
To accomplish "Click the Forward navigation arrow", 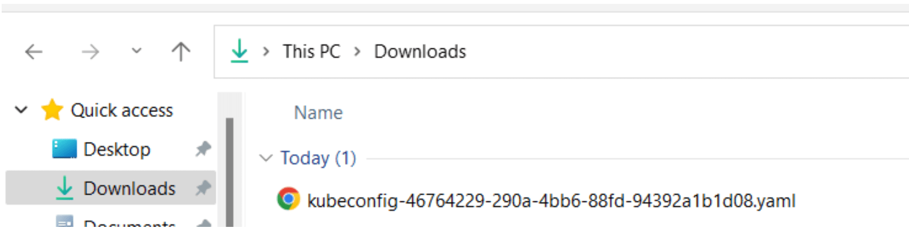I will [x=90, y=52].
